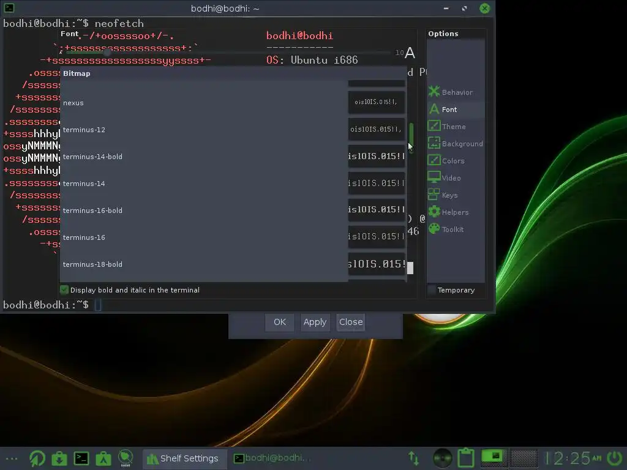
Task: Open the Theme options section
Action: point(456,126)
